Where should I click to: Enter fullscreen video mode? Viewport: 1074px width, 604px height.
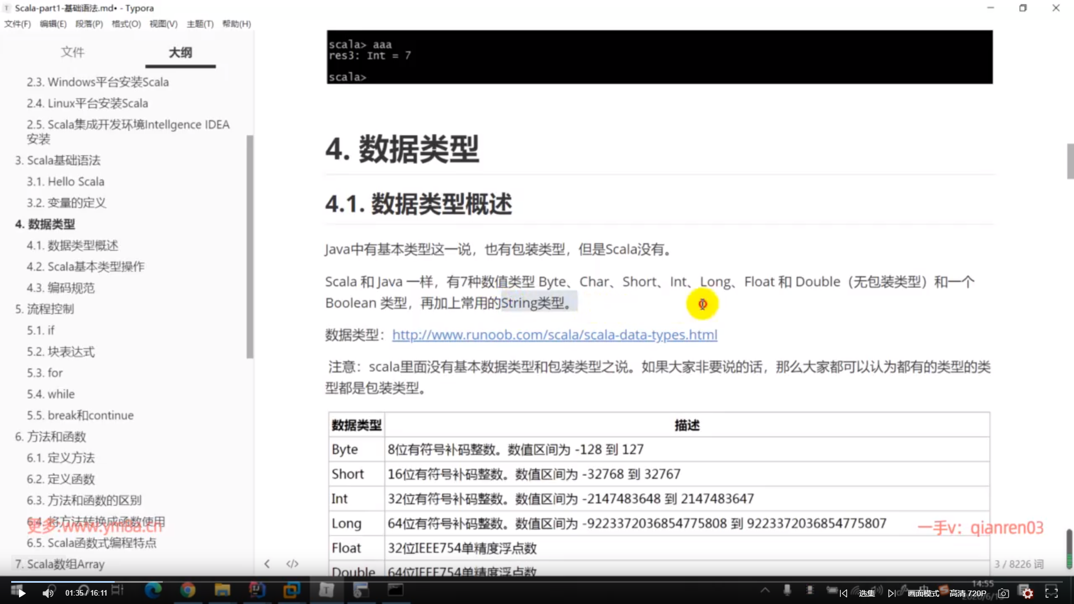point(1052,593)
